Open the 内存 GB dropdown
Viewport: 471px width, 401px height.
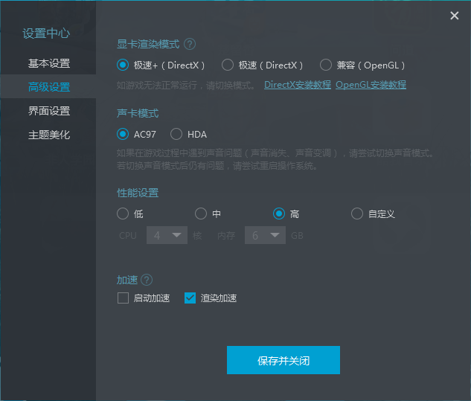(265, 235)
